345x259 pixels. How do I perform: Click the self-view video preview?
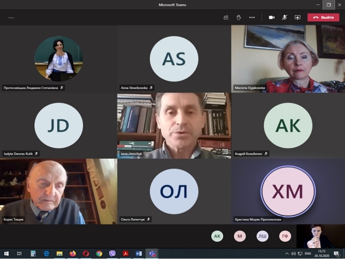point(321,236)
